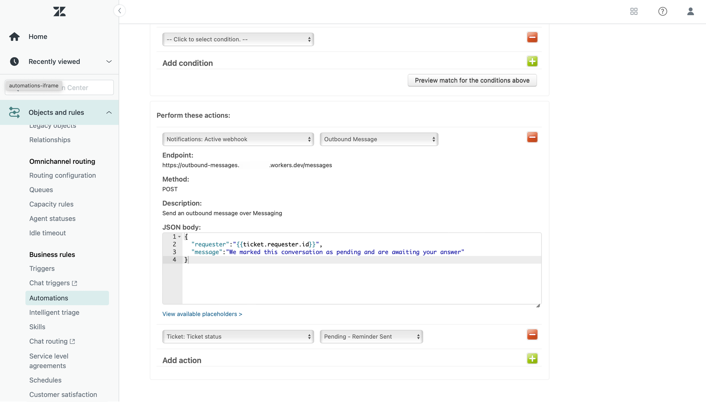Open the Pending - Reminder Sent dropdown
The width and height of the screenshot is (706, 402).
point(371,337)
